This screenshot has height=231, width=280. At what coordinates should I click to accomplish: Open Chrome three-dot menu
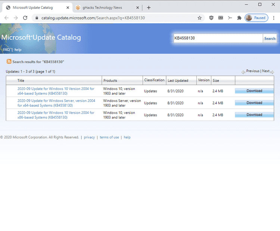tap(274, 18)
